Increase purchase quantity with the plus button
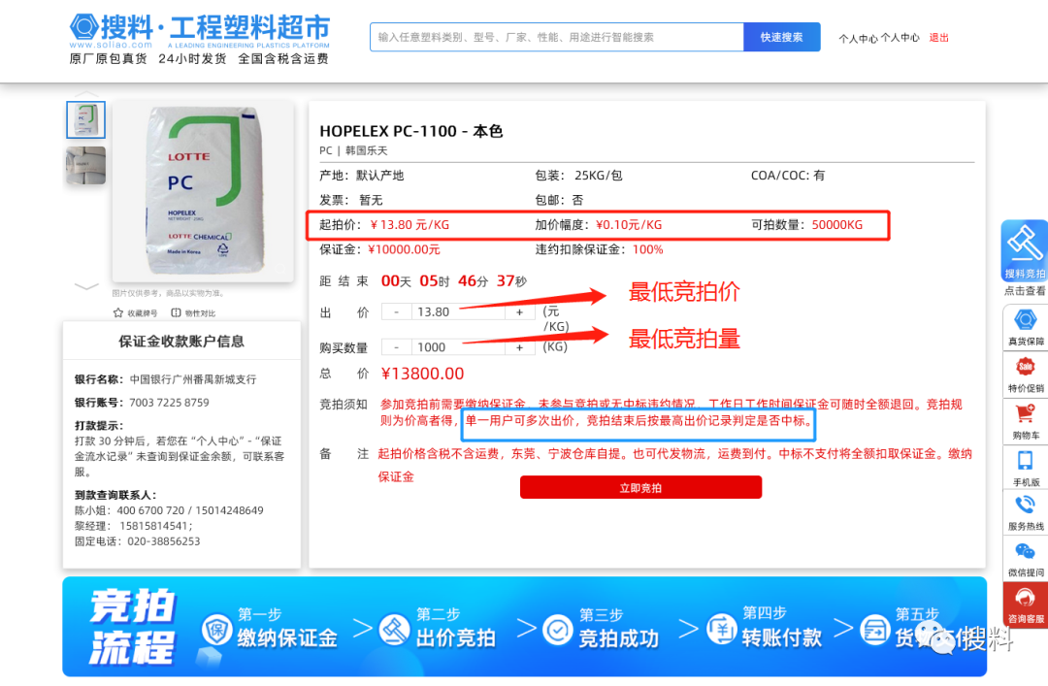Screen dimensions: 1048x686 pyautogui.click(x=520, y=347)
